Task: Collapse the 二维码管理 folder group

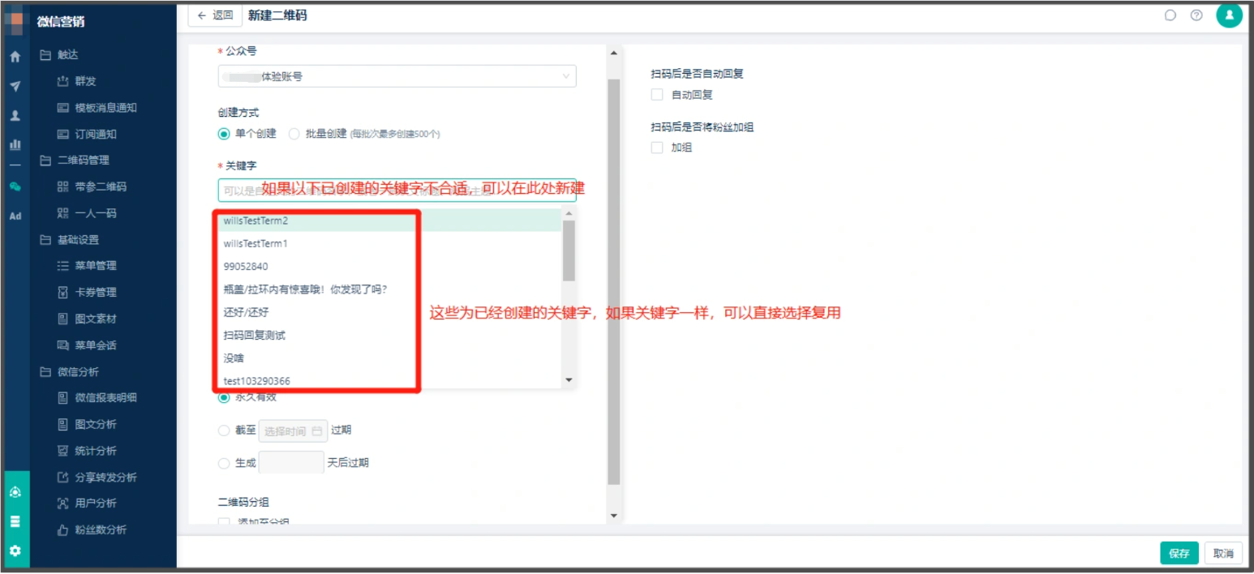Action: [74, 161]
